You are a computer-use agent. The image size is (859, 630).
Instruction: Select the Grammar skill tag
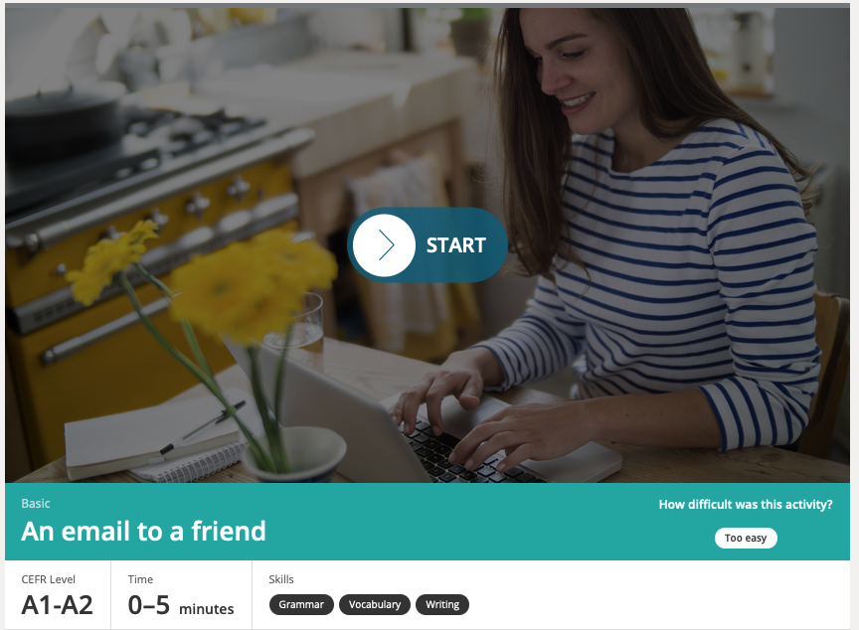point(301,605)
